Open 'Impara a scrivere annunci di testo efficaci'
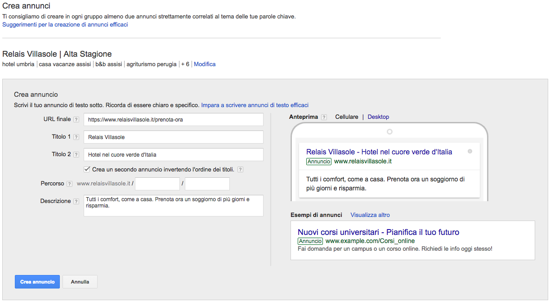550x302 pixels. [255, 105]
